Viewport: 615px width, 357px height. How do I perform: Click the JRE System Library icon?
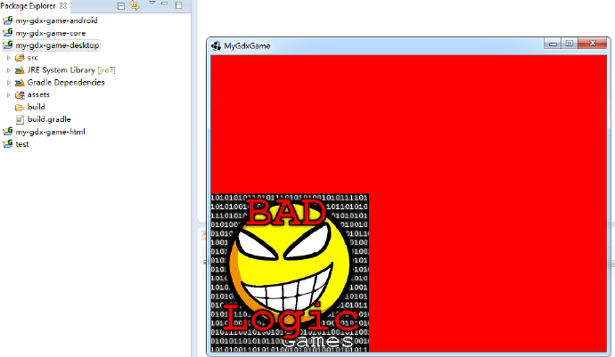pos(20,70)
